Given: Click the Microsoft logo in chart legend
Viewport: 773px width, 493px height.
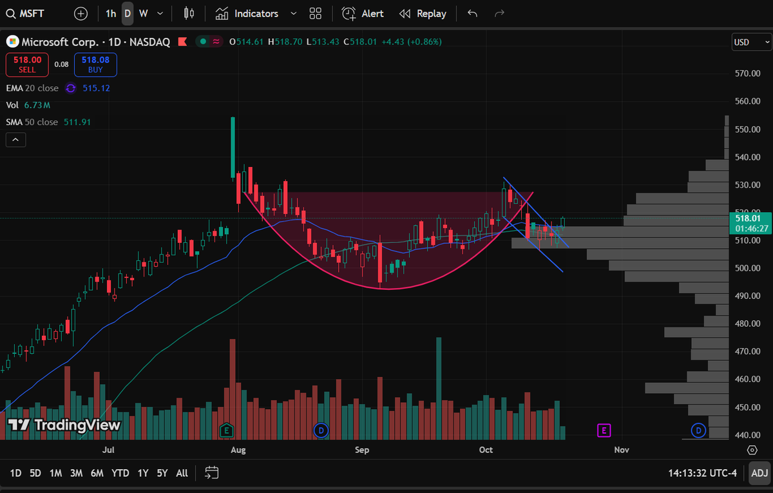Looking at the screenshot, I should click(12, 42).
